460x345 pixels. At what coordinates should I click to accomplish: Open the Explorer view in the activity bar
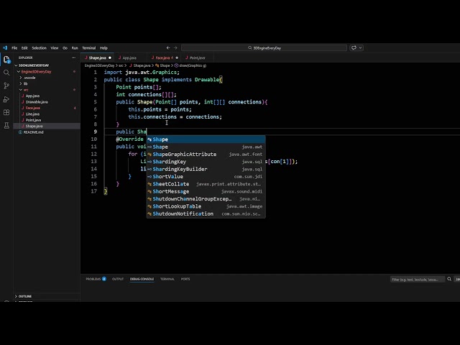pos(6,60)
